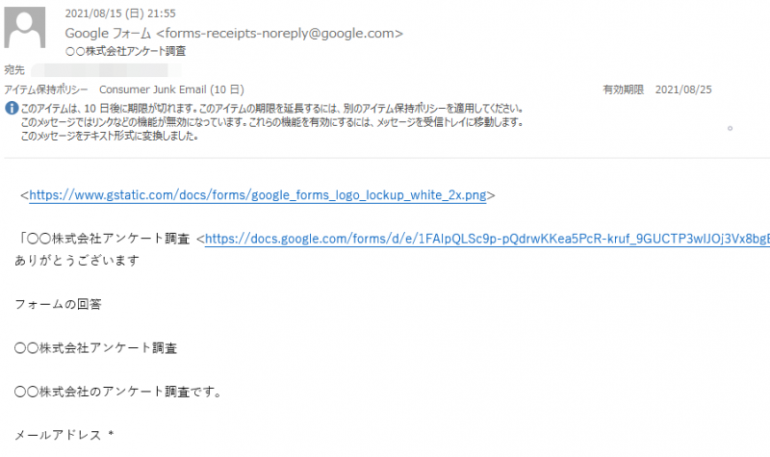The height and width of the screenshot is (457, 770).
Task: Click the blurred recipient address field
Action: point(106,70)
